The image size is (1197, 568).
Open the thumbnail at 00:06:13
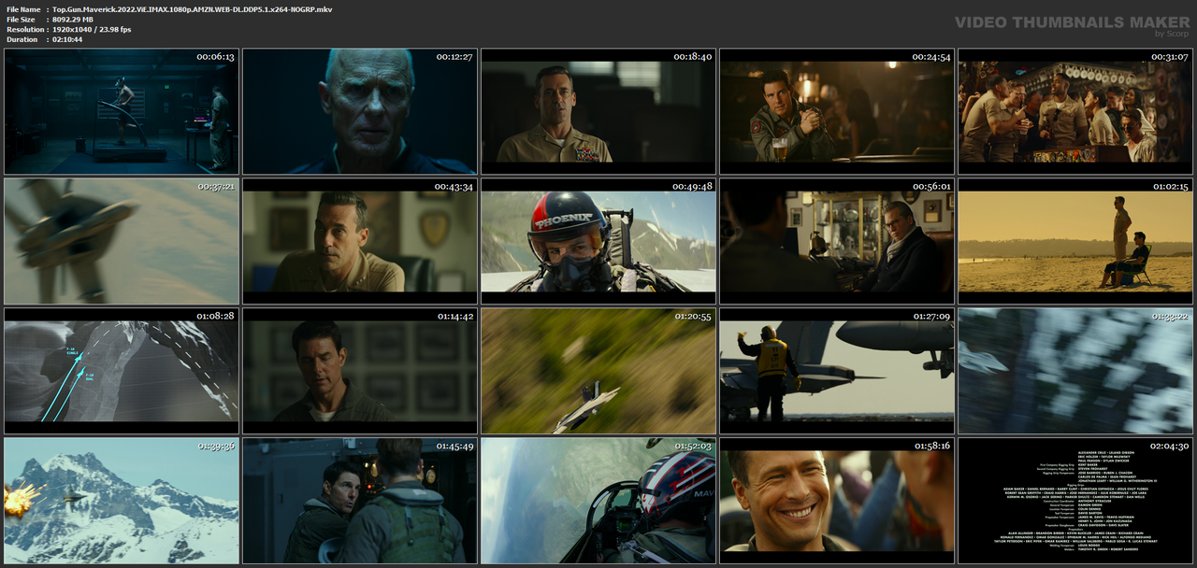[x=122, y=111]
